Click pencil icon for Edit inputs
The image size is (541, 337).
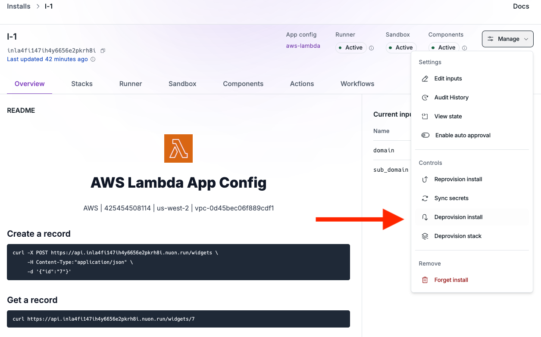pyautogui.click(x=425, y=79)
